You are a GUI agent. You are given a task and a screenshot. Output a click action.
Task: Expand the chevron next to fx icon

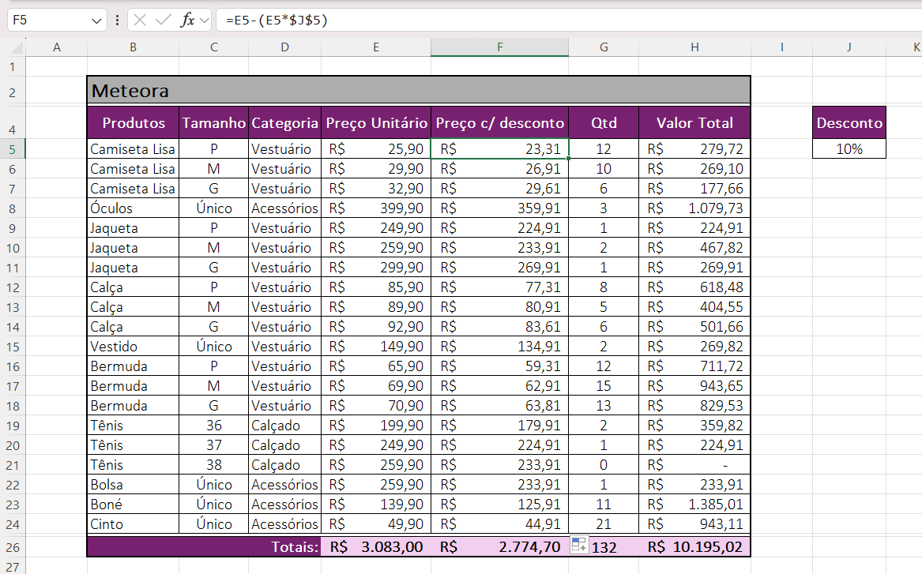[205, 21]
